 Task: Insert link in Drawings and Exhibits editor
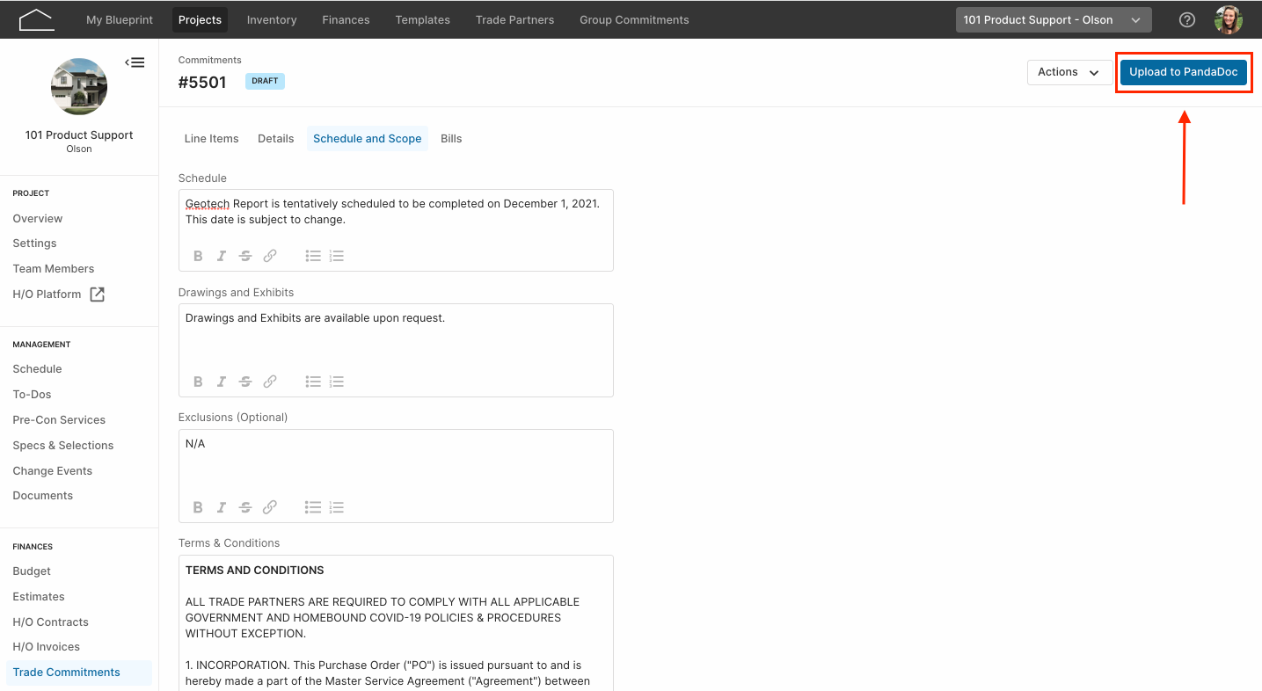pos(270,382)
